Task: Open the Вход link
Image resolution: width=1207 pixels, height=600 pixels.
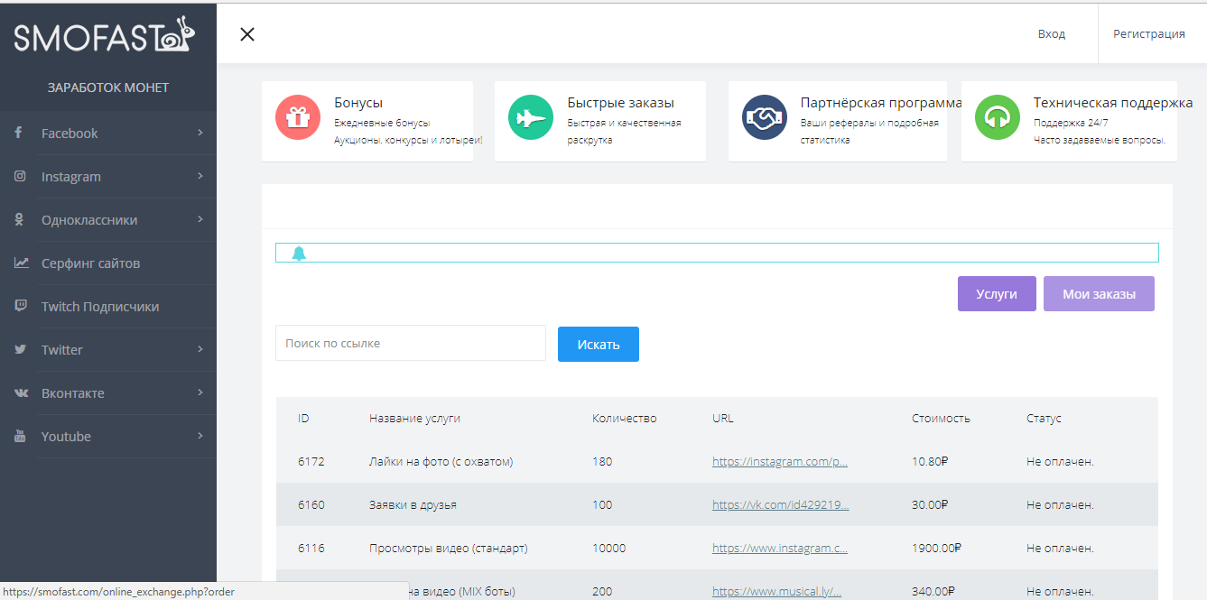Action: coord(1051,33)
